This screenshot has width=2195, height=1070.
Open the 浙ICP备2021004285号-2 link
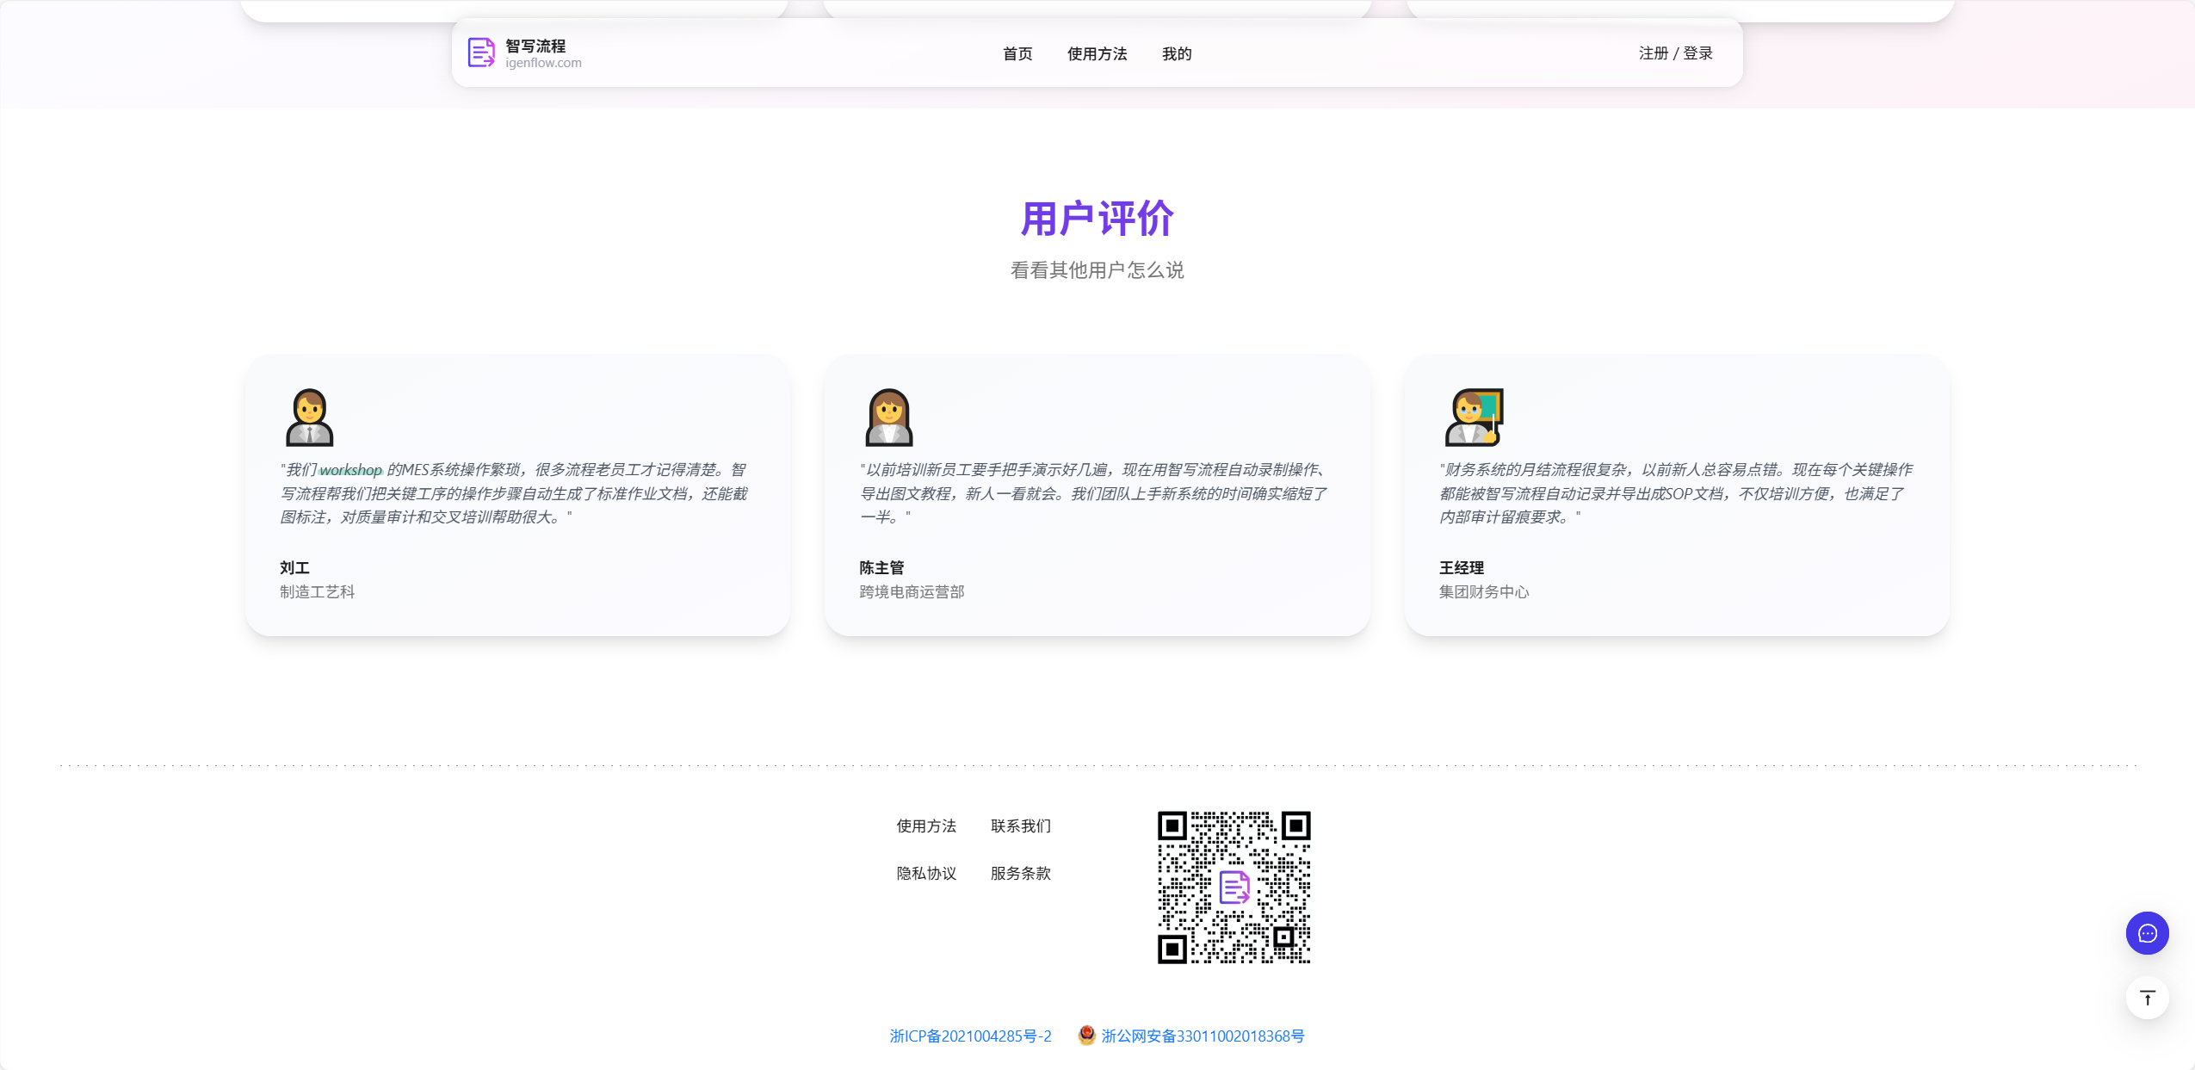point(970,1036)
